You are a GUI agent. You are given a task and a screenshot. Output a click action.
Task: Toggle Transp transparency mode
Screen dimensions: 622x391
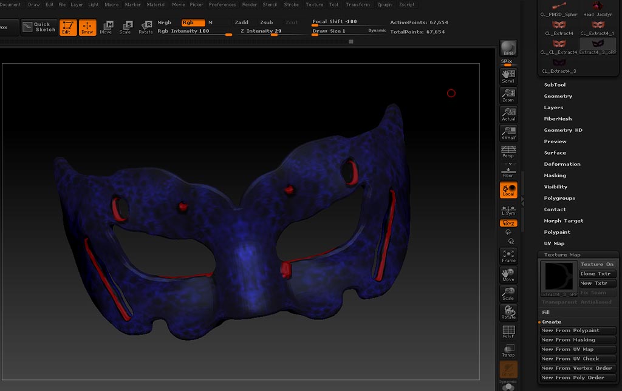508,350
